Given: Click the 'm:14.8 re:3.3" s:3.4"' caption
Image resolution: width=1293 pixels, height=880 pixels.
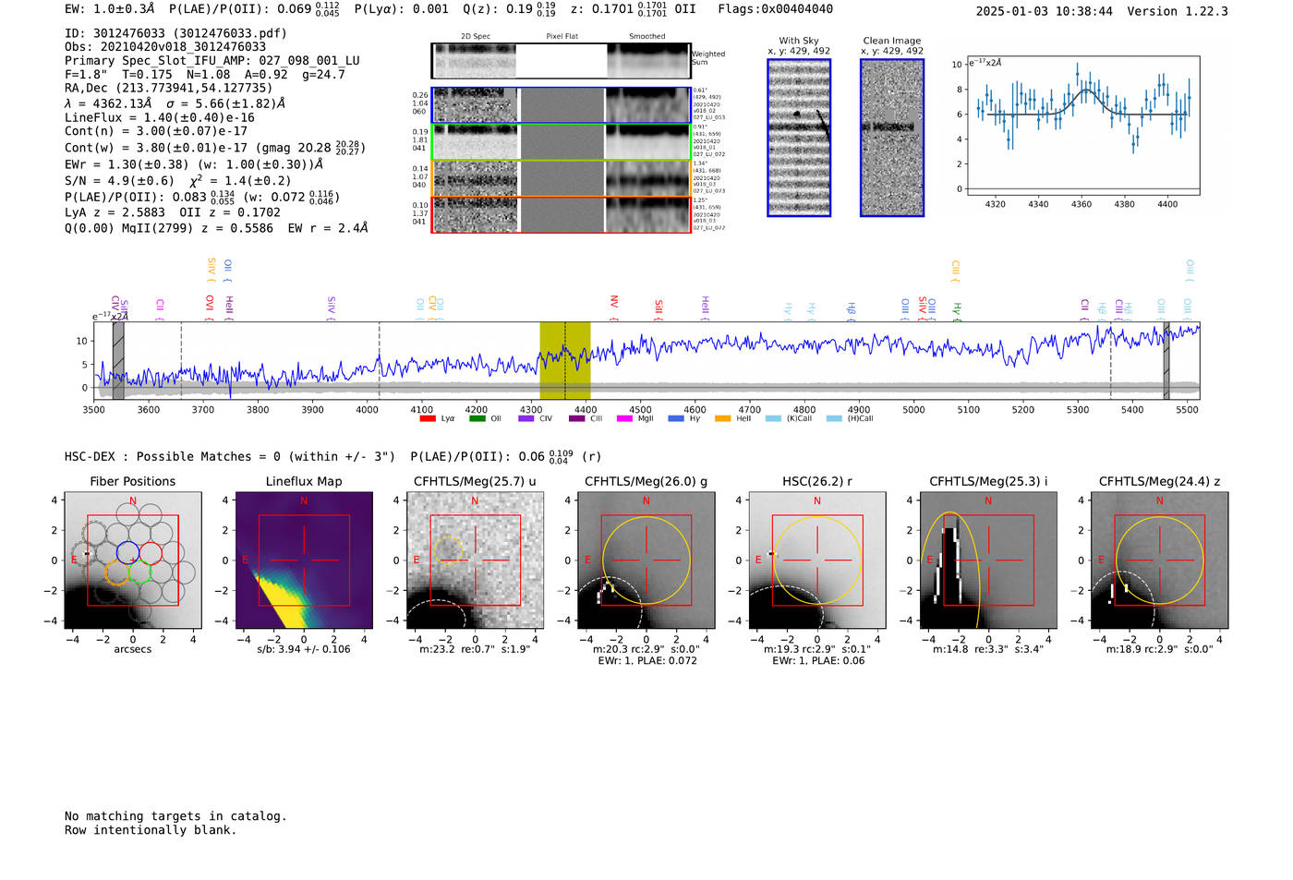Looking at the screenshot, I should (988, 649).
